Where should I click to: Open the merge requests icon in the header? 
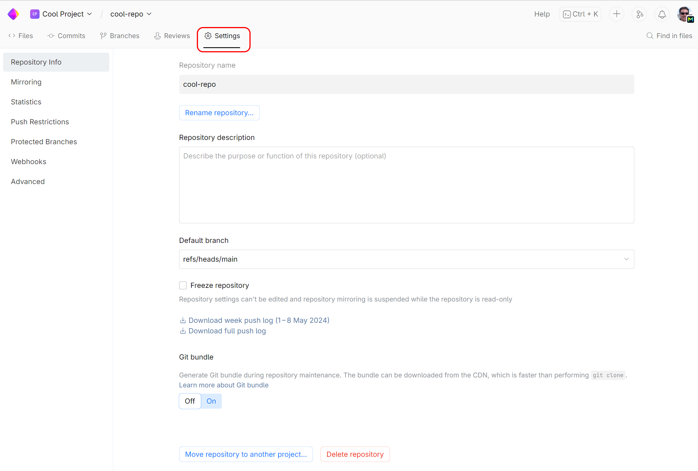[639, 14]
